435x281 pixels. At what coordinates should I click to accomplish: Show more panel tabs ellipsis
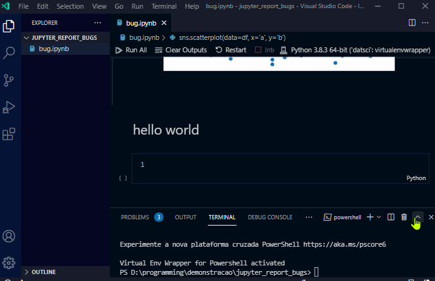[309, 217]
